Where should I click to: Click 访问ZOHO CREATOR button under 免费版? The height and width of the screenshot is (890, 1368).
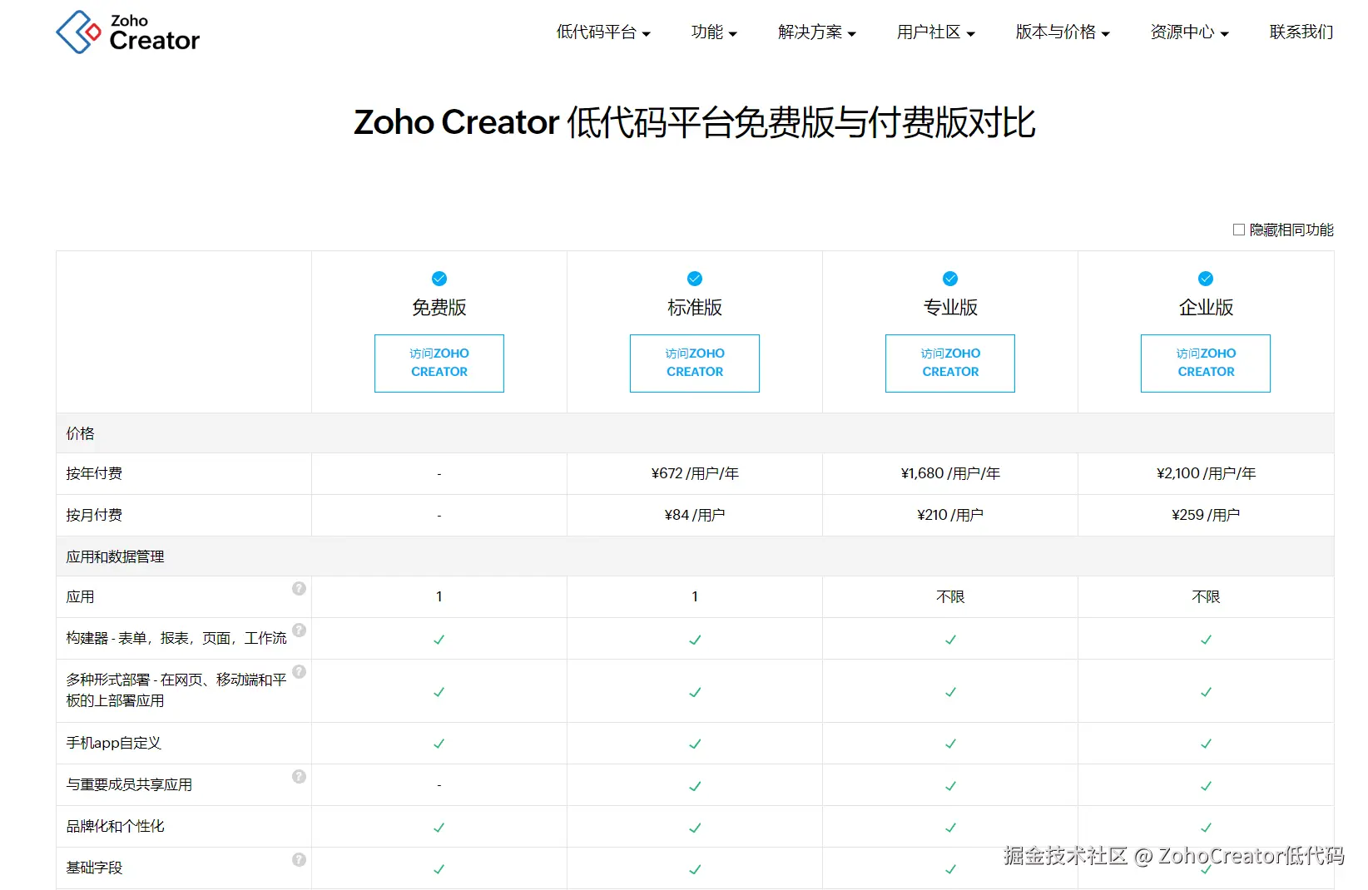coord(439,363)
